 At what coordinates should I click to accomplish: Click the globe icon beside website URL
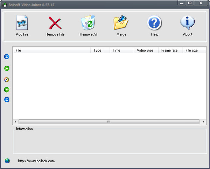7,161
